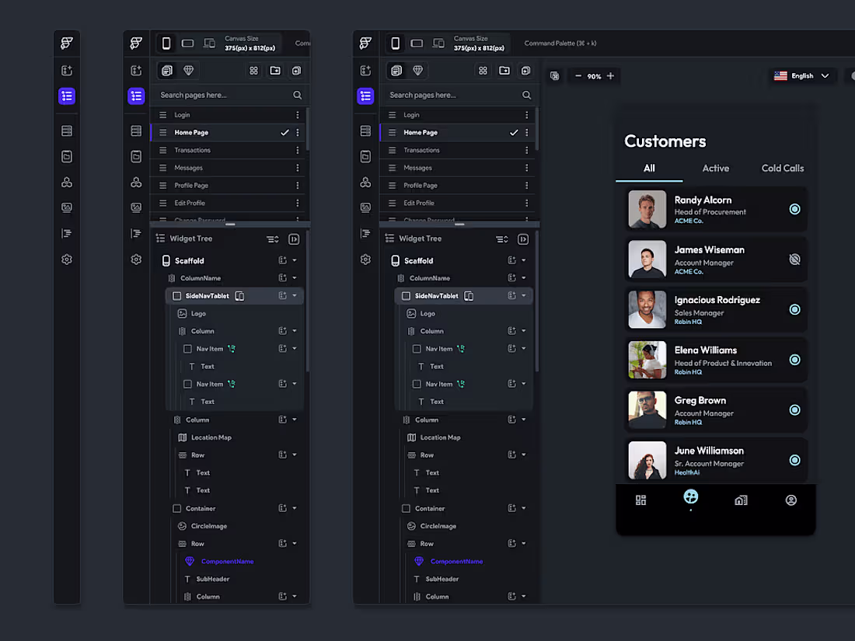Select the desktop canvas preview icon
This screenshot has height=641, width=855.
click(438, 44)
